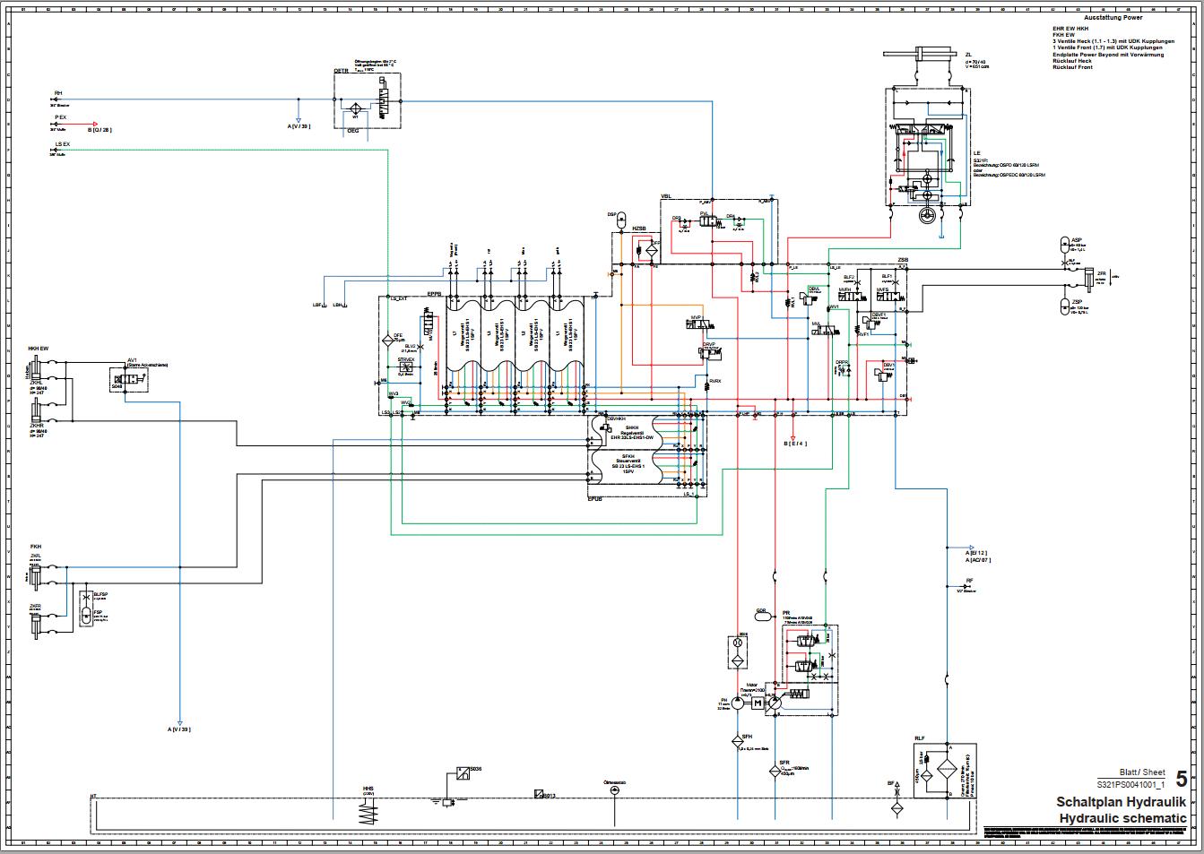Click the 'Blatt / Sheet' label
The height and width of the screenshot is (854, 1204).
tap(1143, 772)
